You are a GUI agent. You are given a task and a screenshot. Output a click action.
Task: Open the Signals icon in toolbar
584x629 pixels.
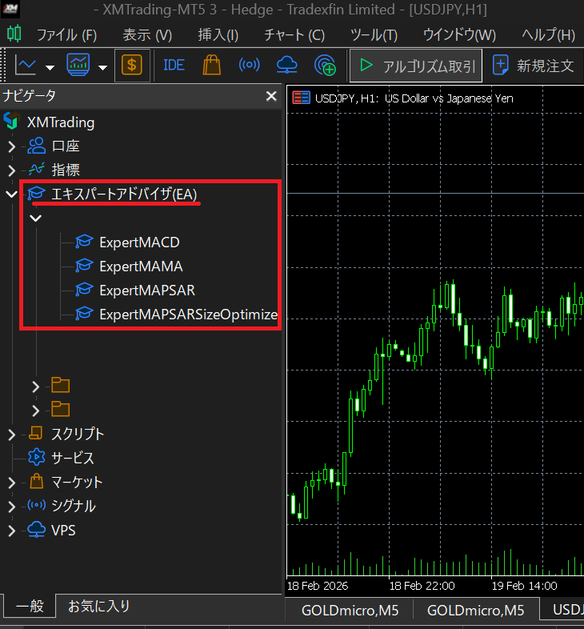[250, 65]
